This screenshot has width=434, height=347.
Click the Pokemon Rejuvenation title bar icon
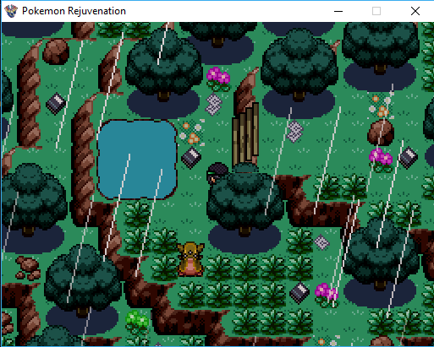pos(11,11)
